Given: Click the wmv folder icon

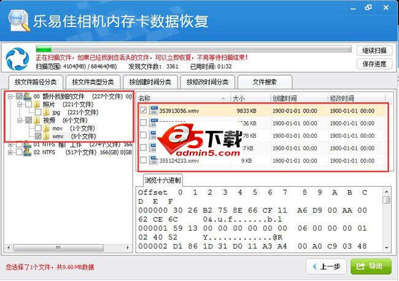Looking at the screenshot, I should click(x=46, y=136).
